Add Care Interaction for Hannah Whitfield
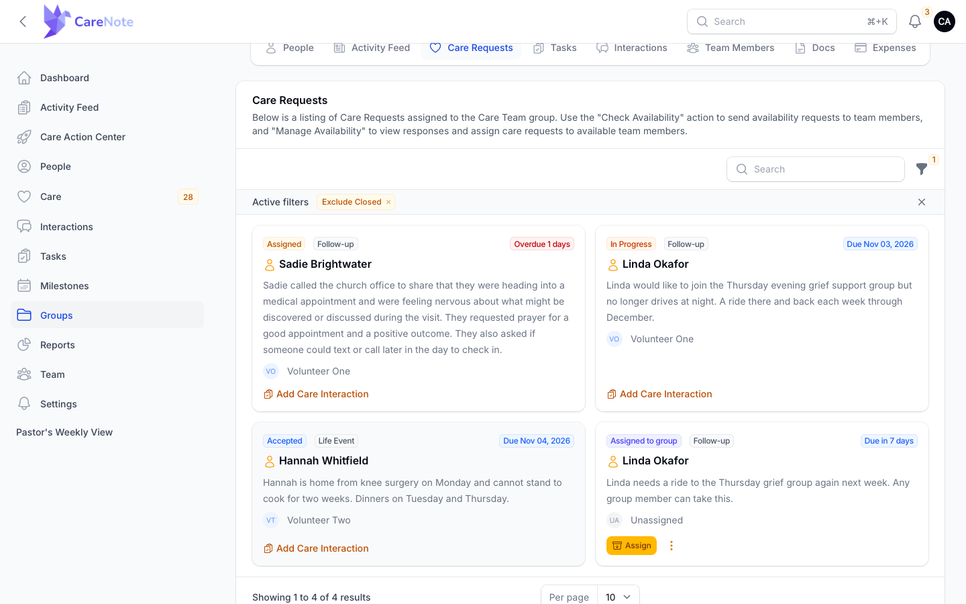Screen dimensions: 966x604 click(316, 548)
